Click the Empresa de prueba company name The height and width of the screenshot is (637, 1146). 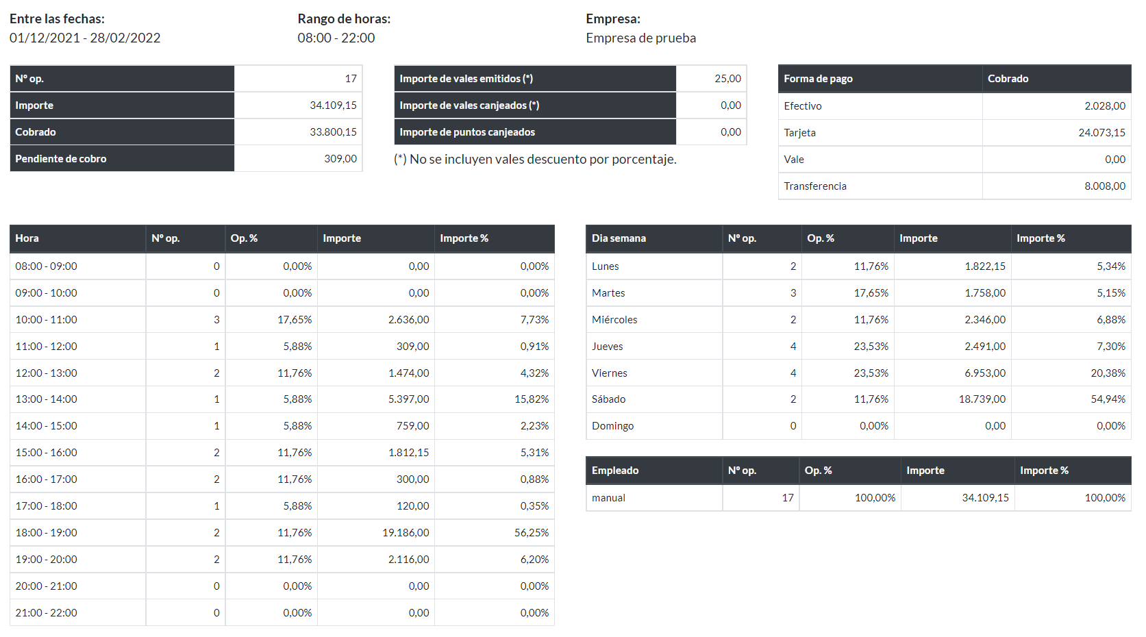(x=640, y=38)
